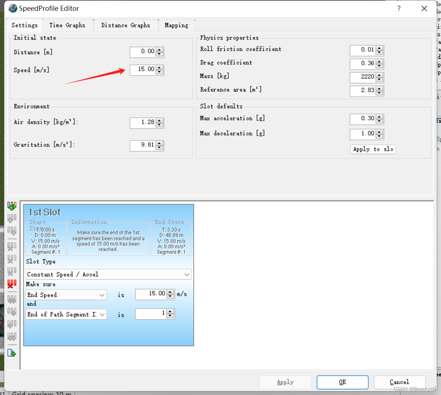Select the 1st Slot header
441x395 pixels.
click(45, 212)
